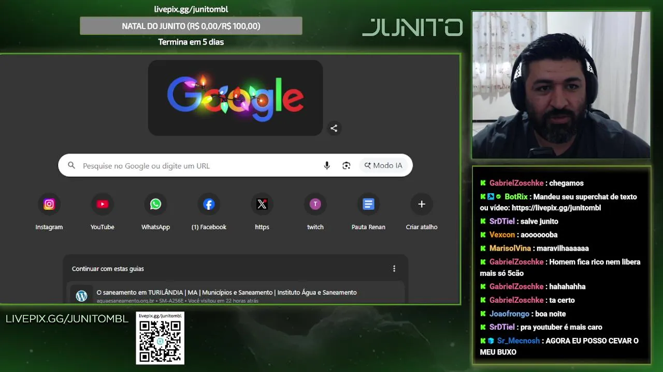Click the GabrielZoschke ta certo message
The height and width of the screenshot is (372, 663).
(527, 300)
